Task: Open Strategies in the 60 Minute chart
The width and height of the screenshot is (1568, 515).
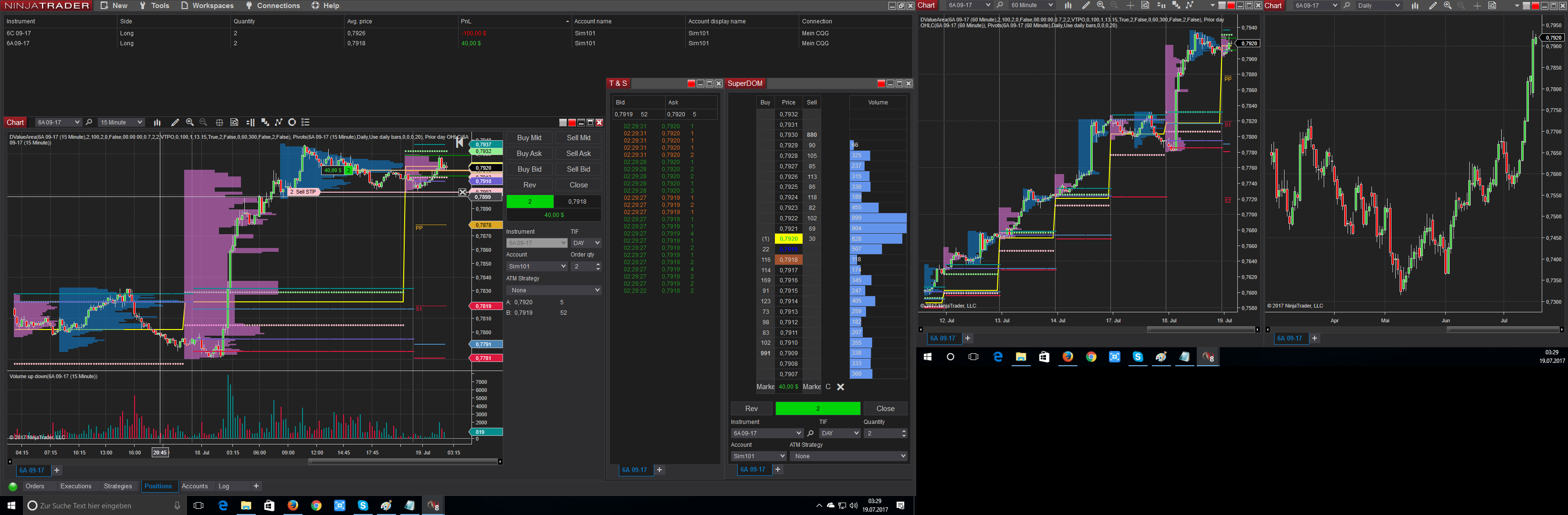Action: pos(1190,5)
